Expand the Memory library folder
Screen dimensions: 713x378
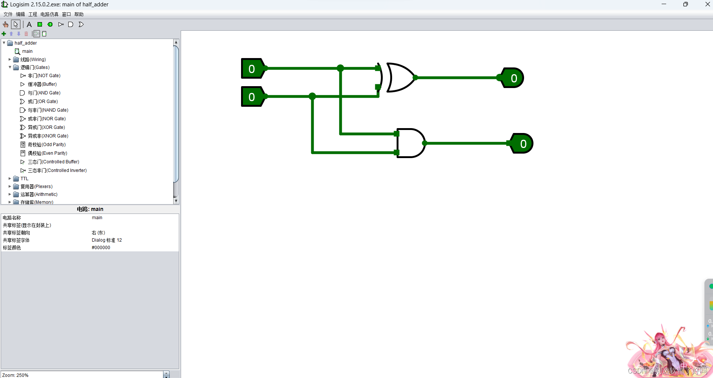pyautogui.click(x=10, y=202)
